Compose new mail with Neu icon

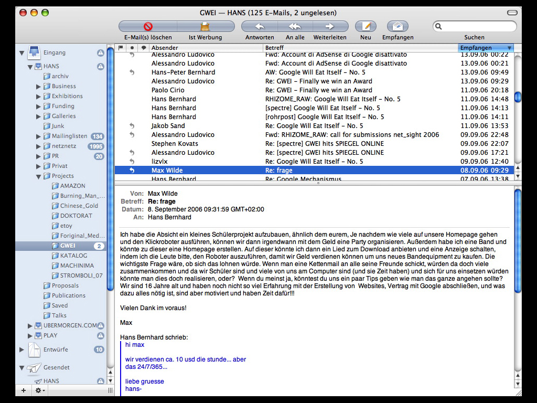366,26
